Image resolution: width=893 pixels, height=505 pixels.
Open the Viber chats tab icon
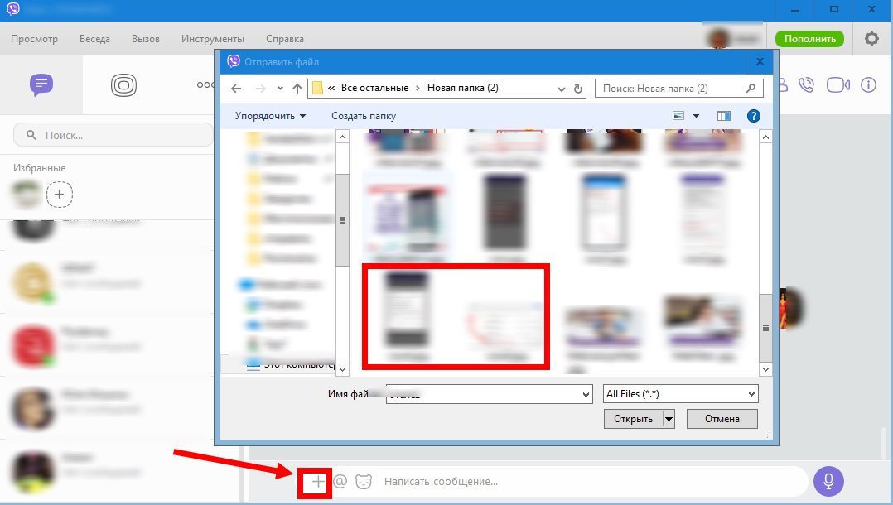pyautogui.click(x=41, y=85)
